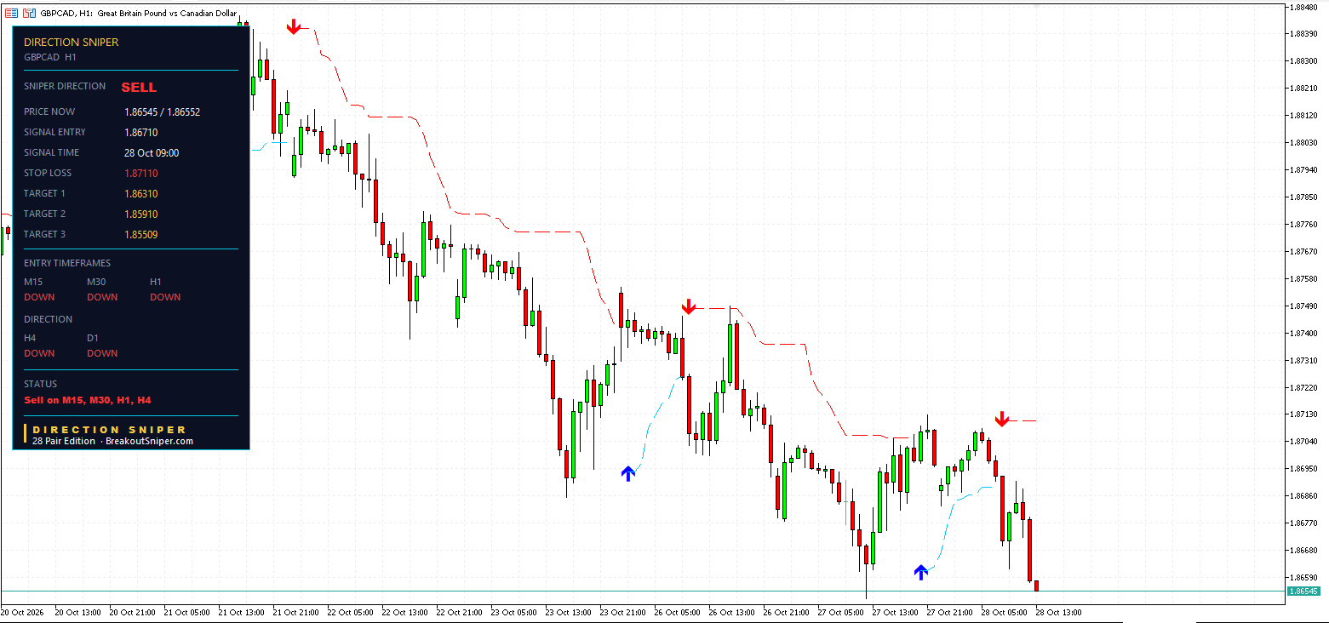This screenshot has height=623, width=1329.
Task: Click the red SELL sniper direction value
Action: click(x=139, y=87)
